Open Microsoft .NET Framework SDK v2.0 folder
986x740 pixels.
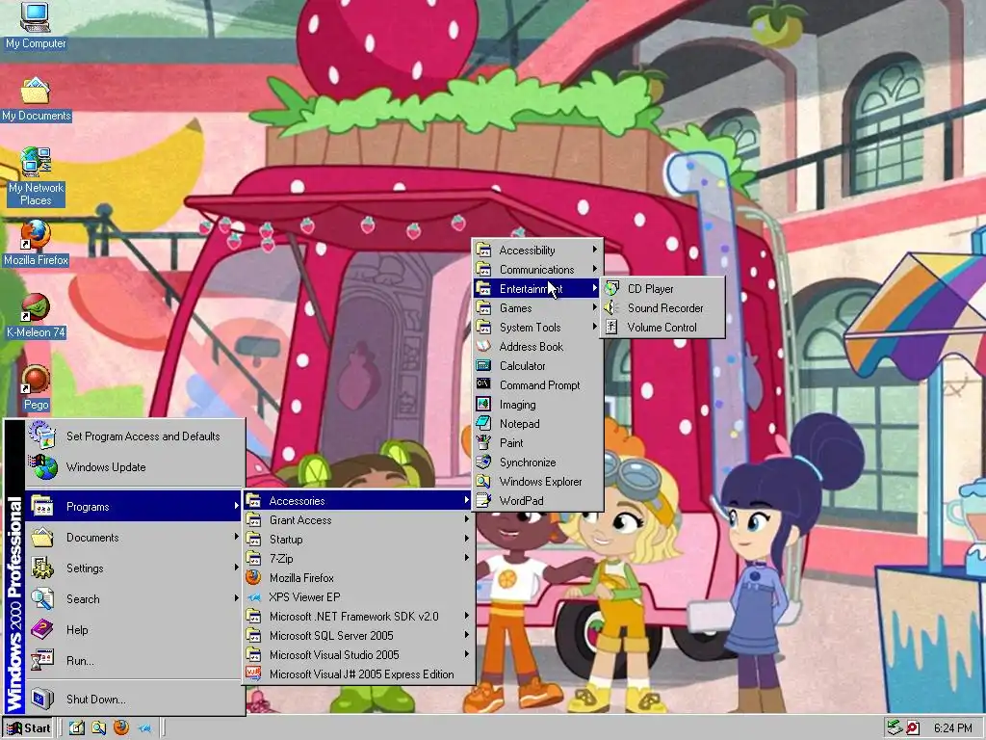click(358, 616)
